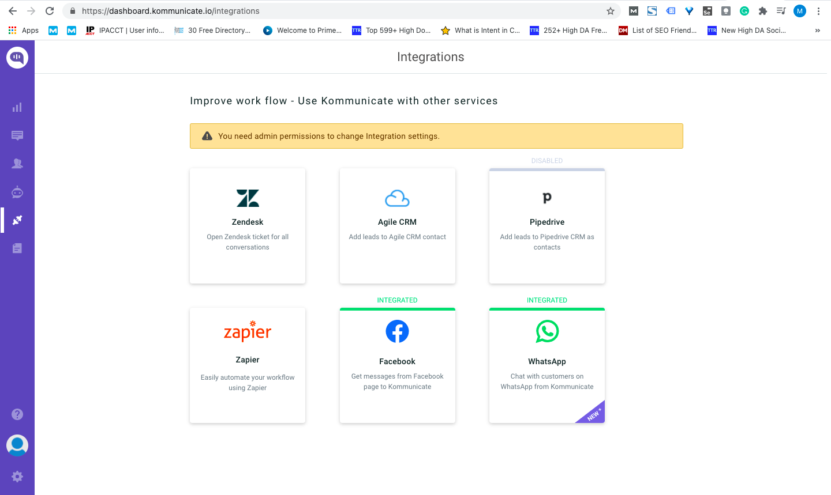
Task: Open the Zendesk integration card
Action: [248, 226]
